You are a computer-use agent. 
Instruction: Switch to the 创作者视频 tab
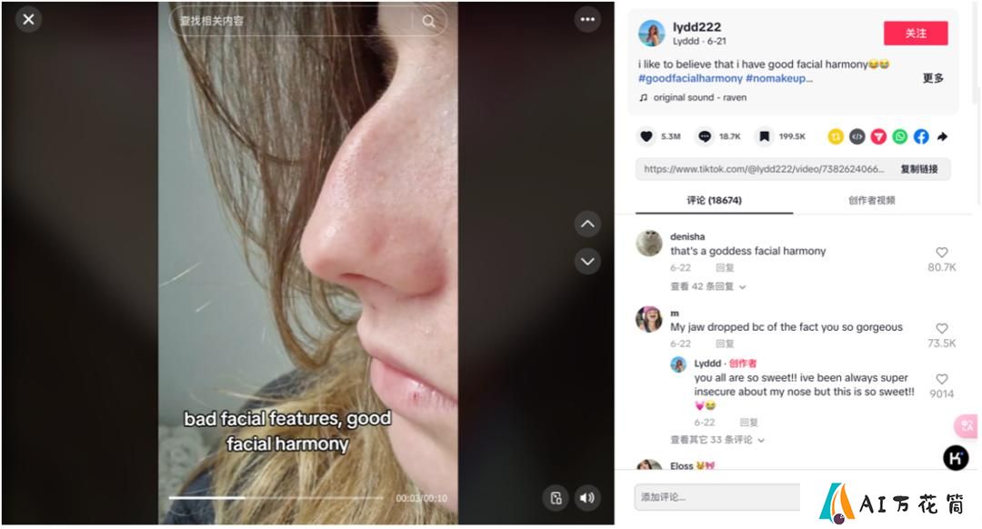pos(871,200)
